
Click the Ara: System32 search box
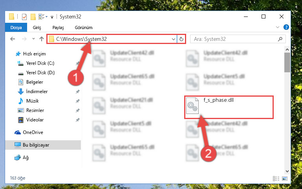(238, 39)
